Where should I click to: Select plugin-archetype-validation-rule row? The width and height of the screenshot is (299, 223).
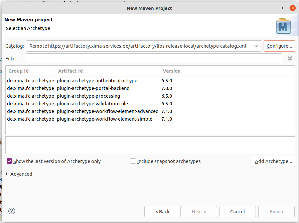click(150, 104)
